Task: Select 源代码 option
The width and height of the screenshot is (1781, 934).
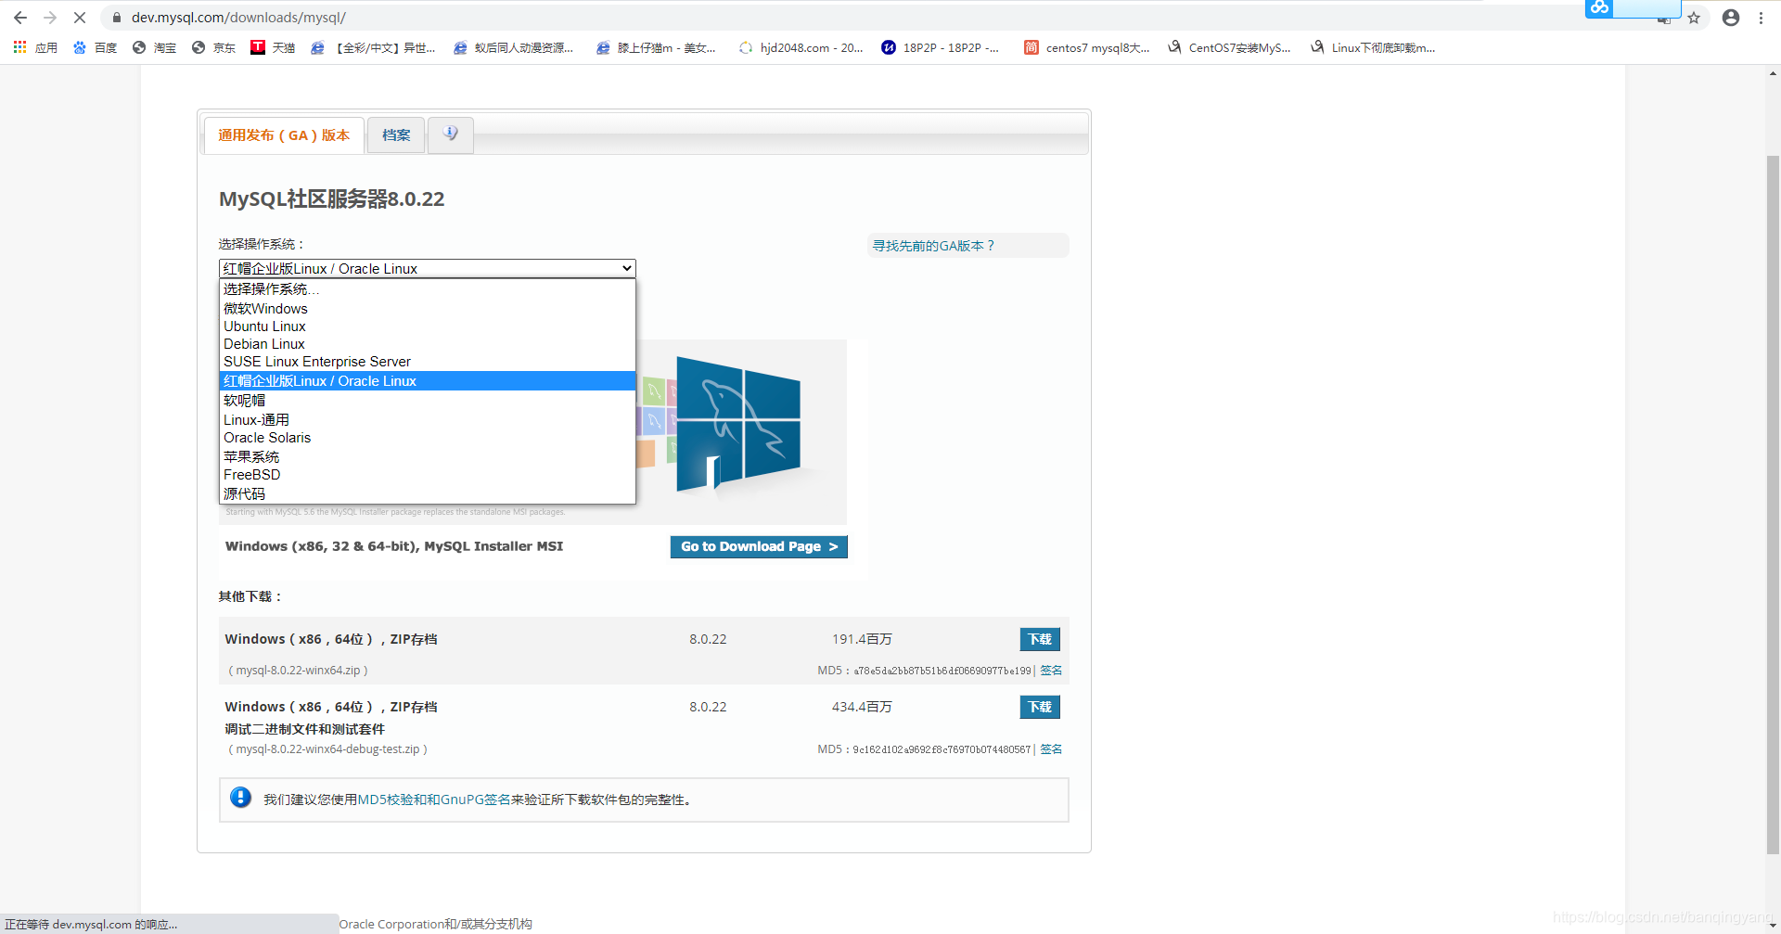Action: pos(428,494)
